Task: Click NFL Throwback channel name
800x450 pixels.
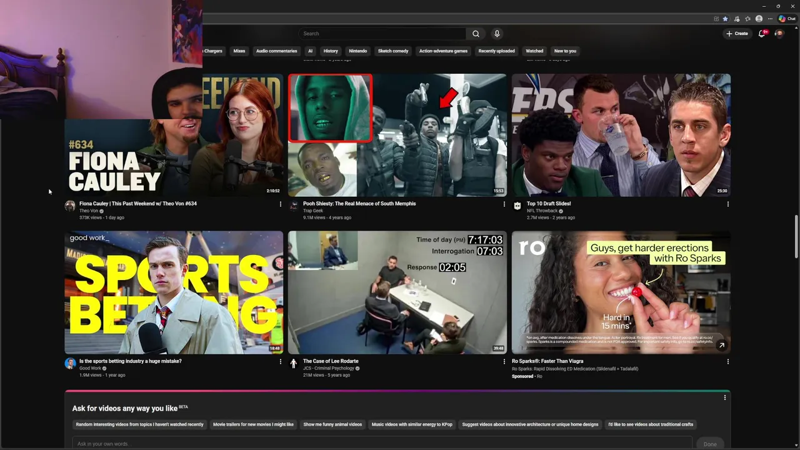Action: [542, 211]
